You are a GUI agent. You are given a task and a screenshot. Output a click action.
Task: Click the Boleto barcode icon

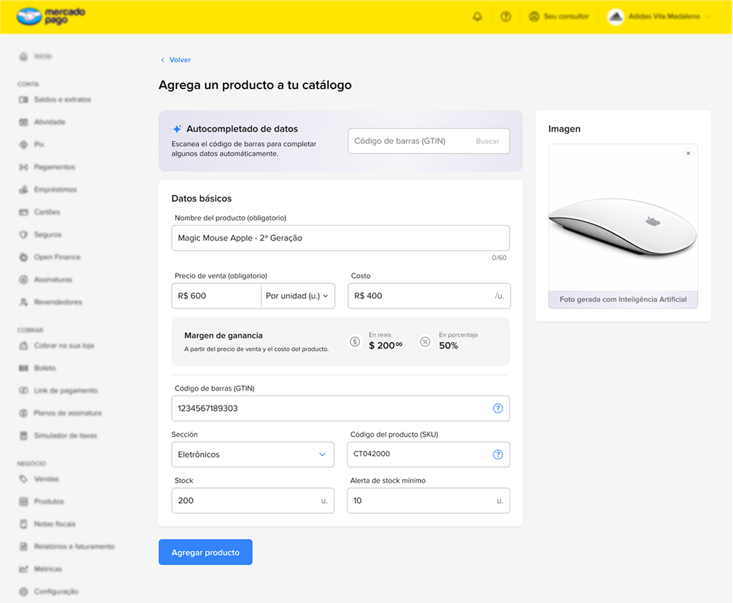tap(24, 368)
